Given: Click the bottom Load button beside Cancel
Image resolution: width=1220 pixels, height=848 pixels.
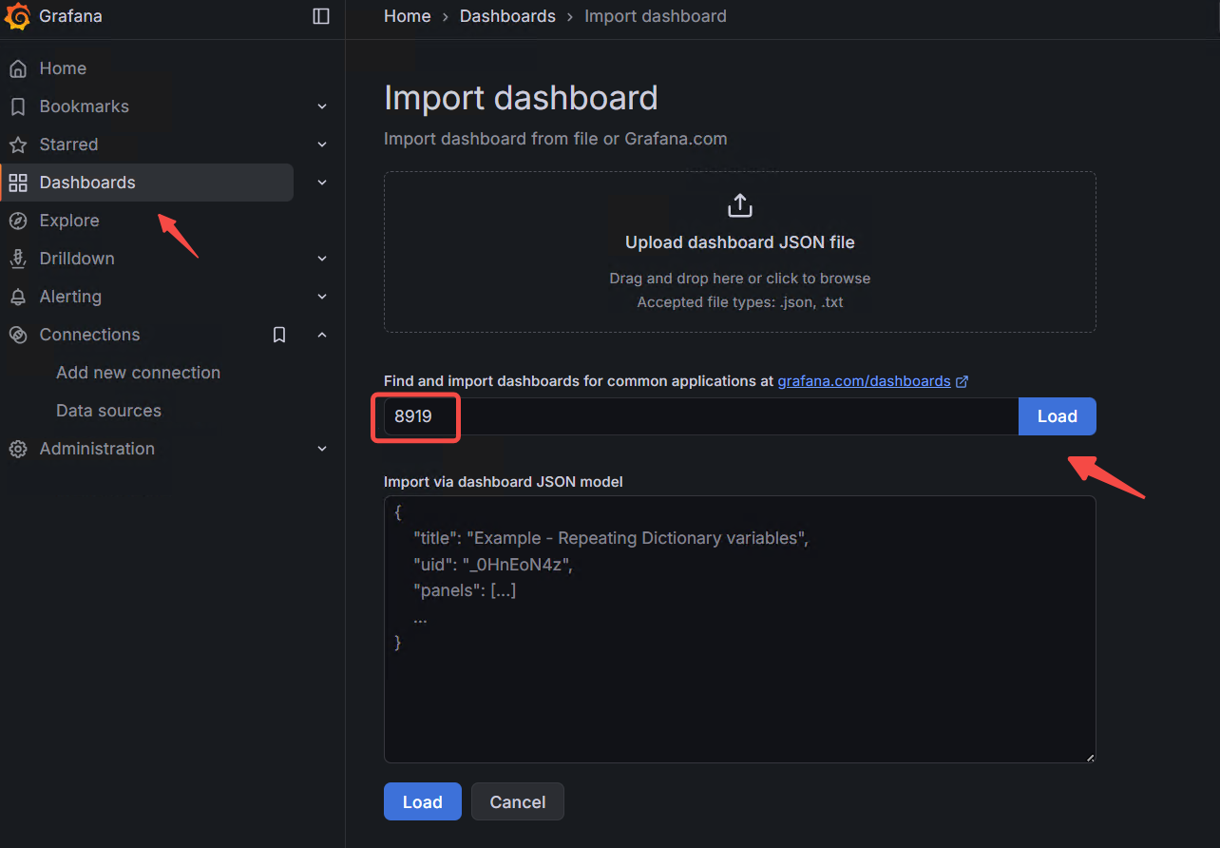Looking at the screenshot, I should 423,801.
